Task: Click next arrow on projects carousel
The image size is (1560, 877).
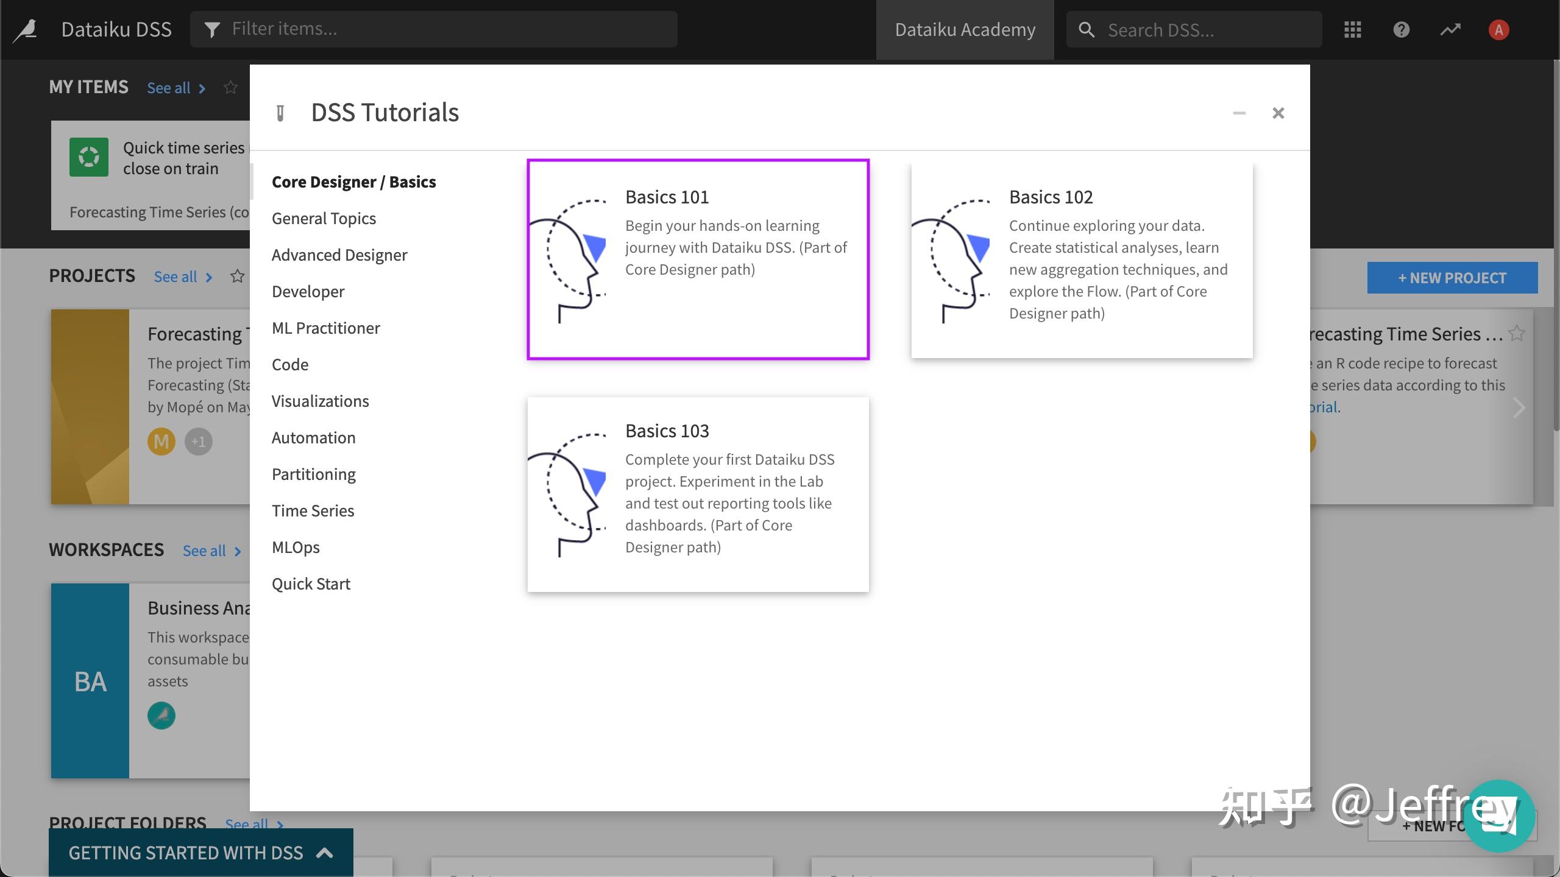Action: (x=1518, y=407)
